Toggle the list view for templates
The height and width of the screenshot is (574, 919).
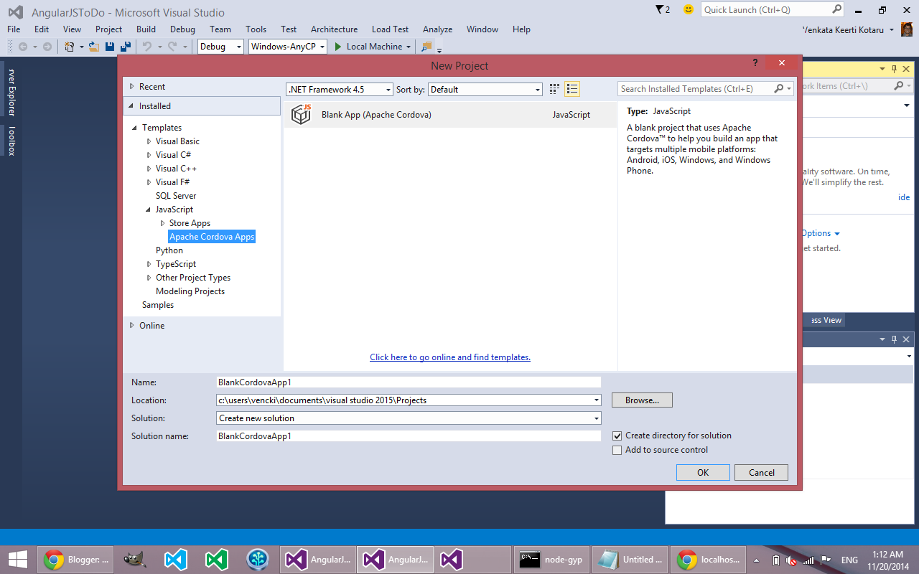click(x=572, y=89)
